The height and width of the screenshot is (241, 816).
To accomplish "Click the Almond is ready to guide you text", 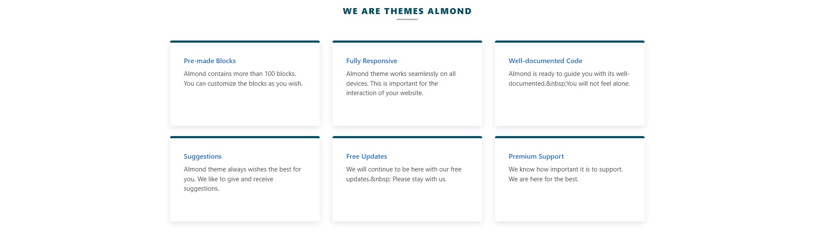I will (x=569, y=78).
